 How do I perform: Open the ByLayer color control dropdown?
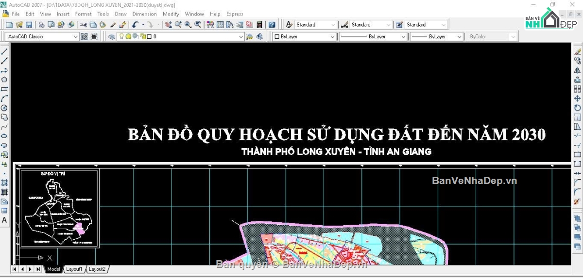332,37
